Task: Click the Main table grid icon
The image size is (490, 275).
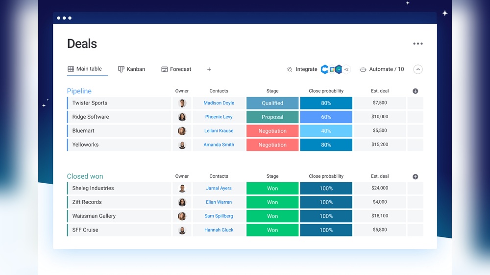Action: 71,69
